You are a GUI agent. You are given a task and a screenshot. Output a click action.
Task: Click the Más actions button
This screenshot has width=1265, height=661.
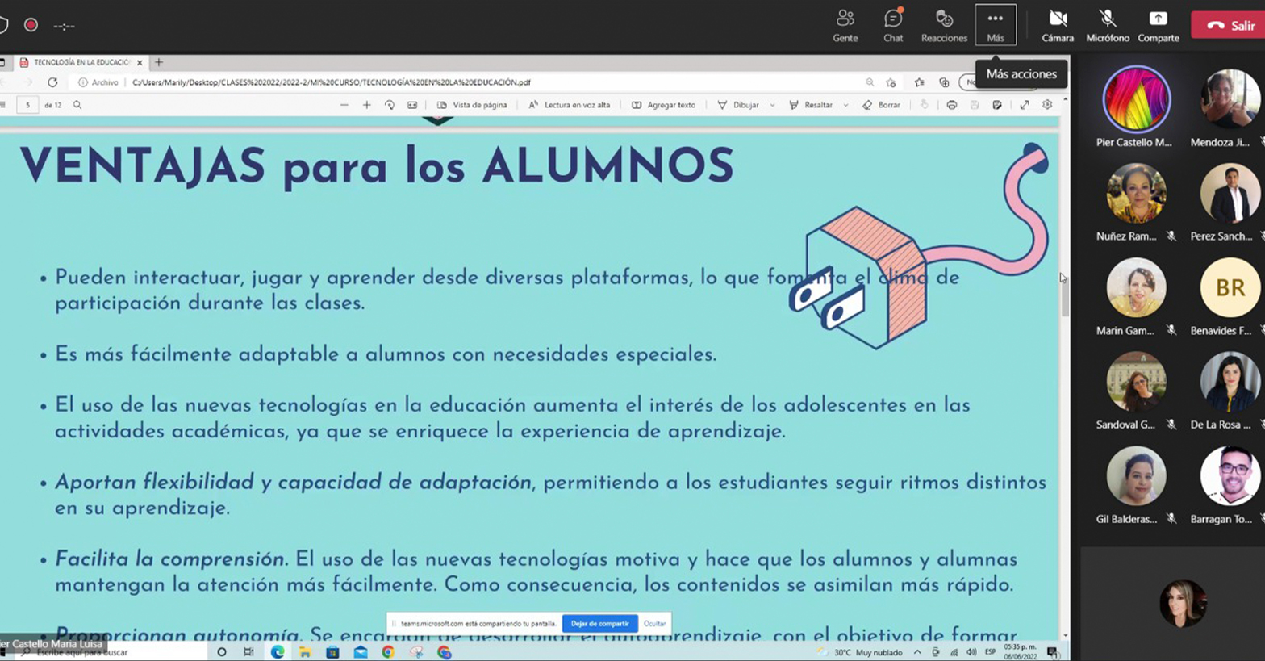tap(996, 25)
